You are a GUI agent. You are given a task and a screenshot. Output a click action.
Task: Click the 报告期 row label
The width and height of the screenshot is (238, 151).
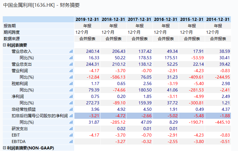pos(10,26)
